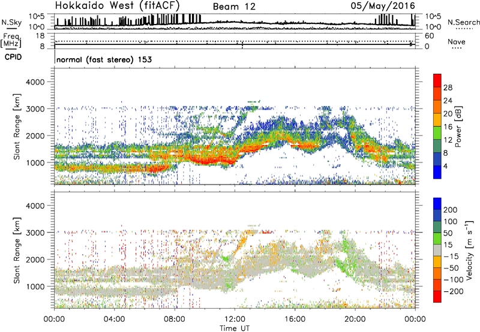Click the "N.Sky" legend label

[x=11, y=22]
